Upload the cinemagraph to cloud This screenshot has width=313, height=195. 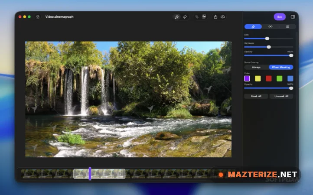pos(223,17)
